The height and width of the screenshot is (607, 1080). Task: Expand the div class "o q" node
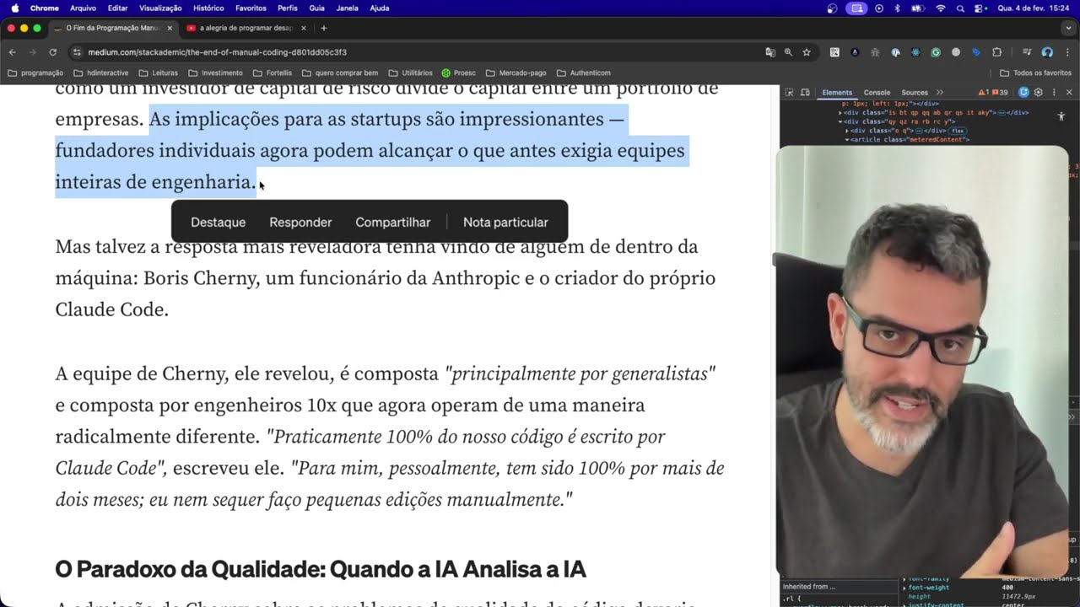click(847, 131)
